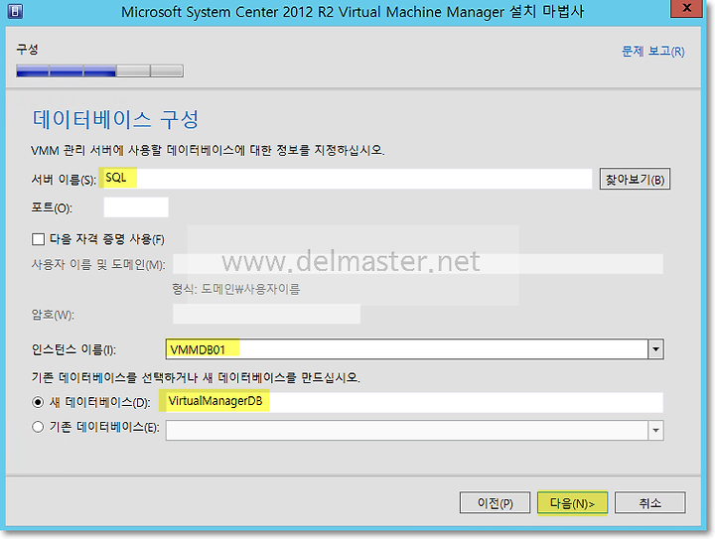Click the 서버 이름(S) field containing SQL
Screen dimensions: 715x539
tap(346, 178)
